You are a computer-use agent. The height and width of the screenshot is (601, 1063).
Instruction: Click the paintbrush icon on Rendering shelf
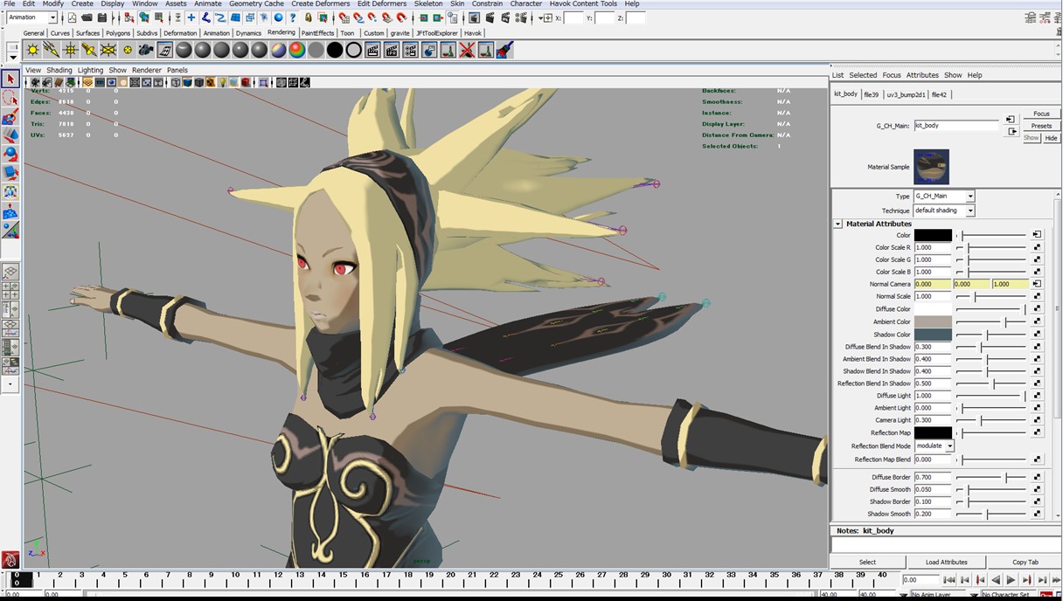pyautogui.click(x=504, y=51)
